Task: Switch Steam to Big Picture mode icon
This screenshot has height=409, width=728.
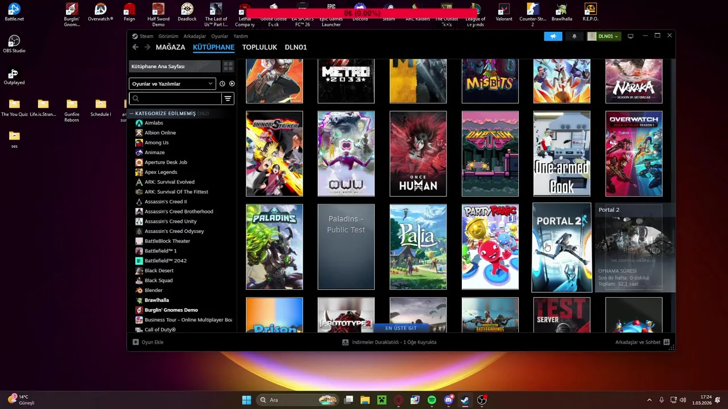Action: click(x=630, y=36)
